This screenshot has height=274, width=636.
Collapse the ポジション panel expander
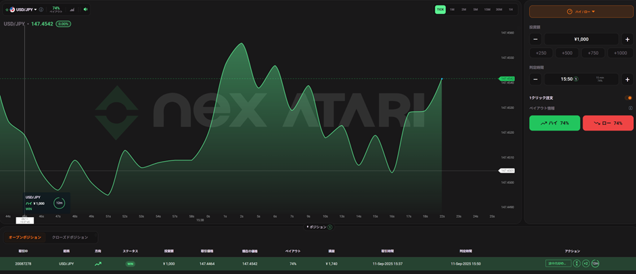(317, 227)
